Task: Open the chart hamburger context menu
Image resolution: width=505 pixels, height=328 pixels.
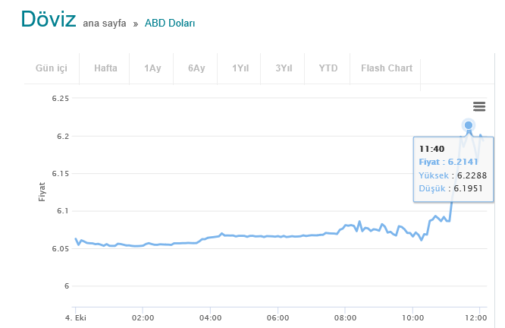Action: point(479,106)
